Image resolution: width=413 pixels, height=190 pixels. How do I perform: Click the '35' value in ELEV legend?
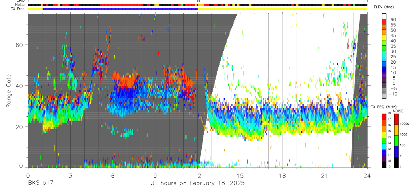click(392, 46)
